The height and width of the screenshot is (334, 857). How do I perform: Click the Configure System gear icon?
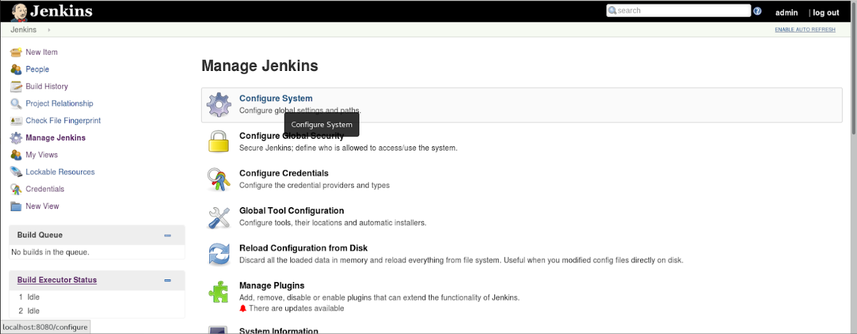pyautogui.click(x=219, y=105)
